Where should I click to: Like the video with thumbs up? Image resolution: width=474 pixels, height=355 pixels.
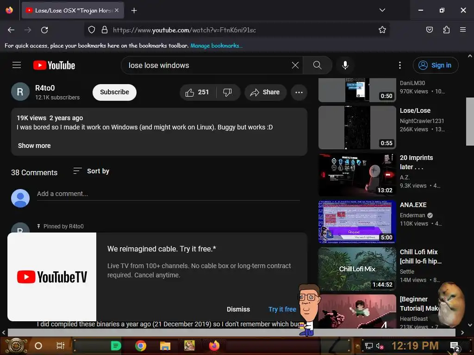tap(198, 92)
